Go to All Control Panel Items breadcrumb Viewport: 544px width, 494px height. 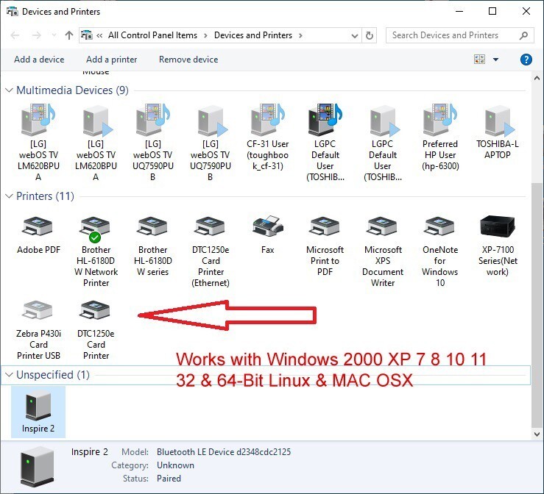point(152,35)
